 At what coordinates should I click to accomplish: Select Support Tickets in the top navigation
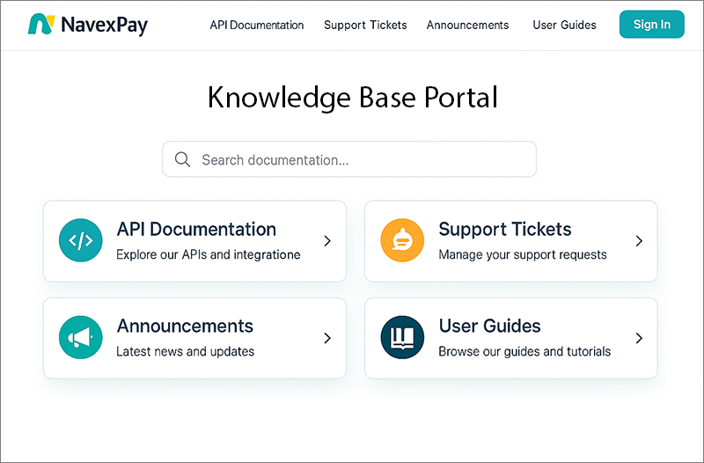coord(365,25)
